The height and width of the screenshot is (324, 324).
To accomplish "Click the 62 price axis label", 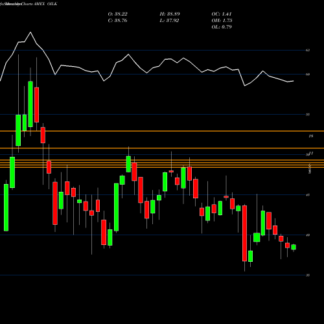I will pyautogui.click(x=308, y=50).
